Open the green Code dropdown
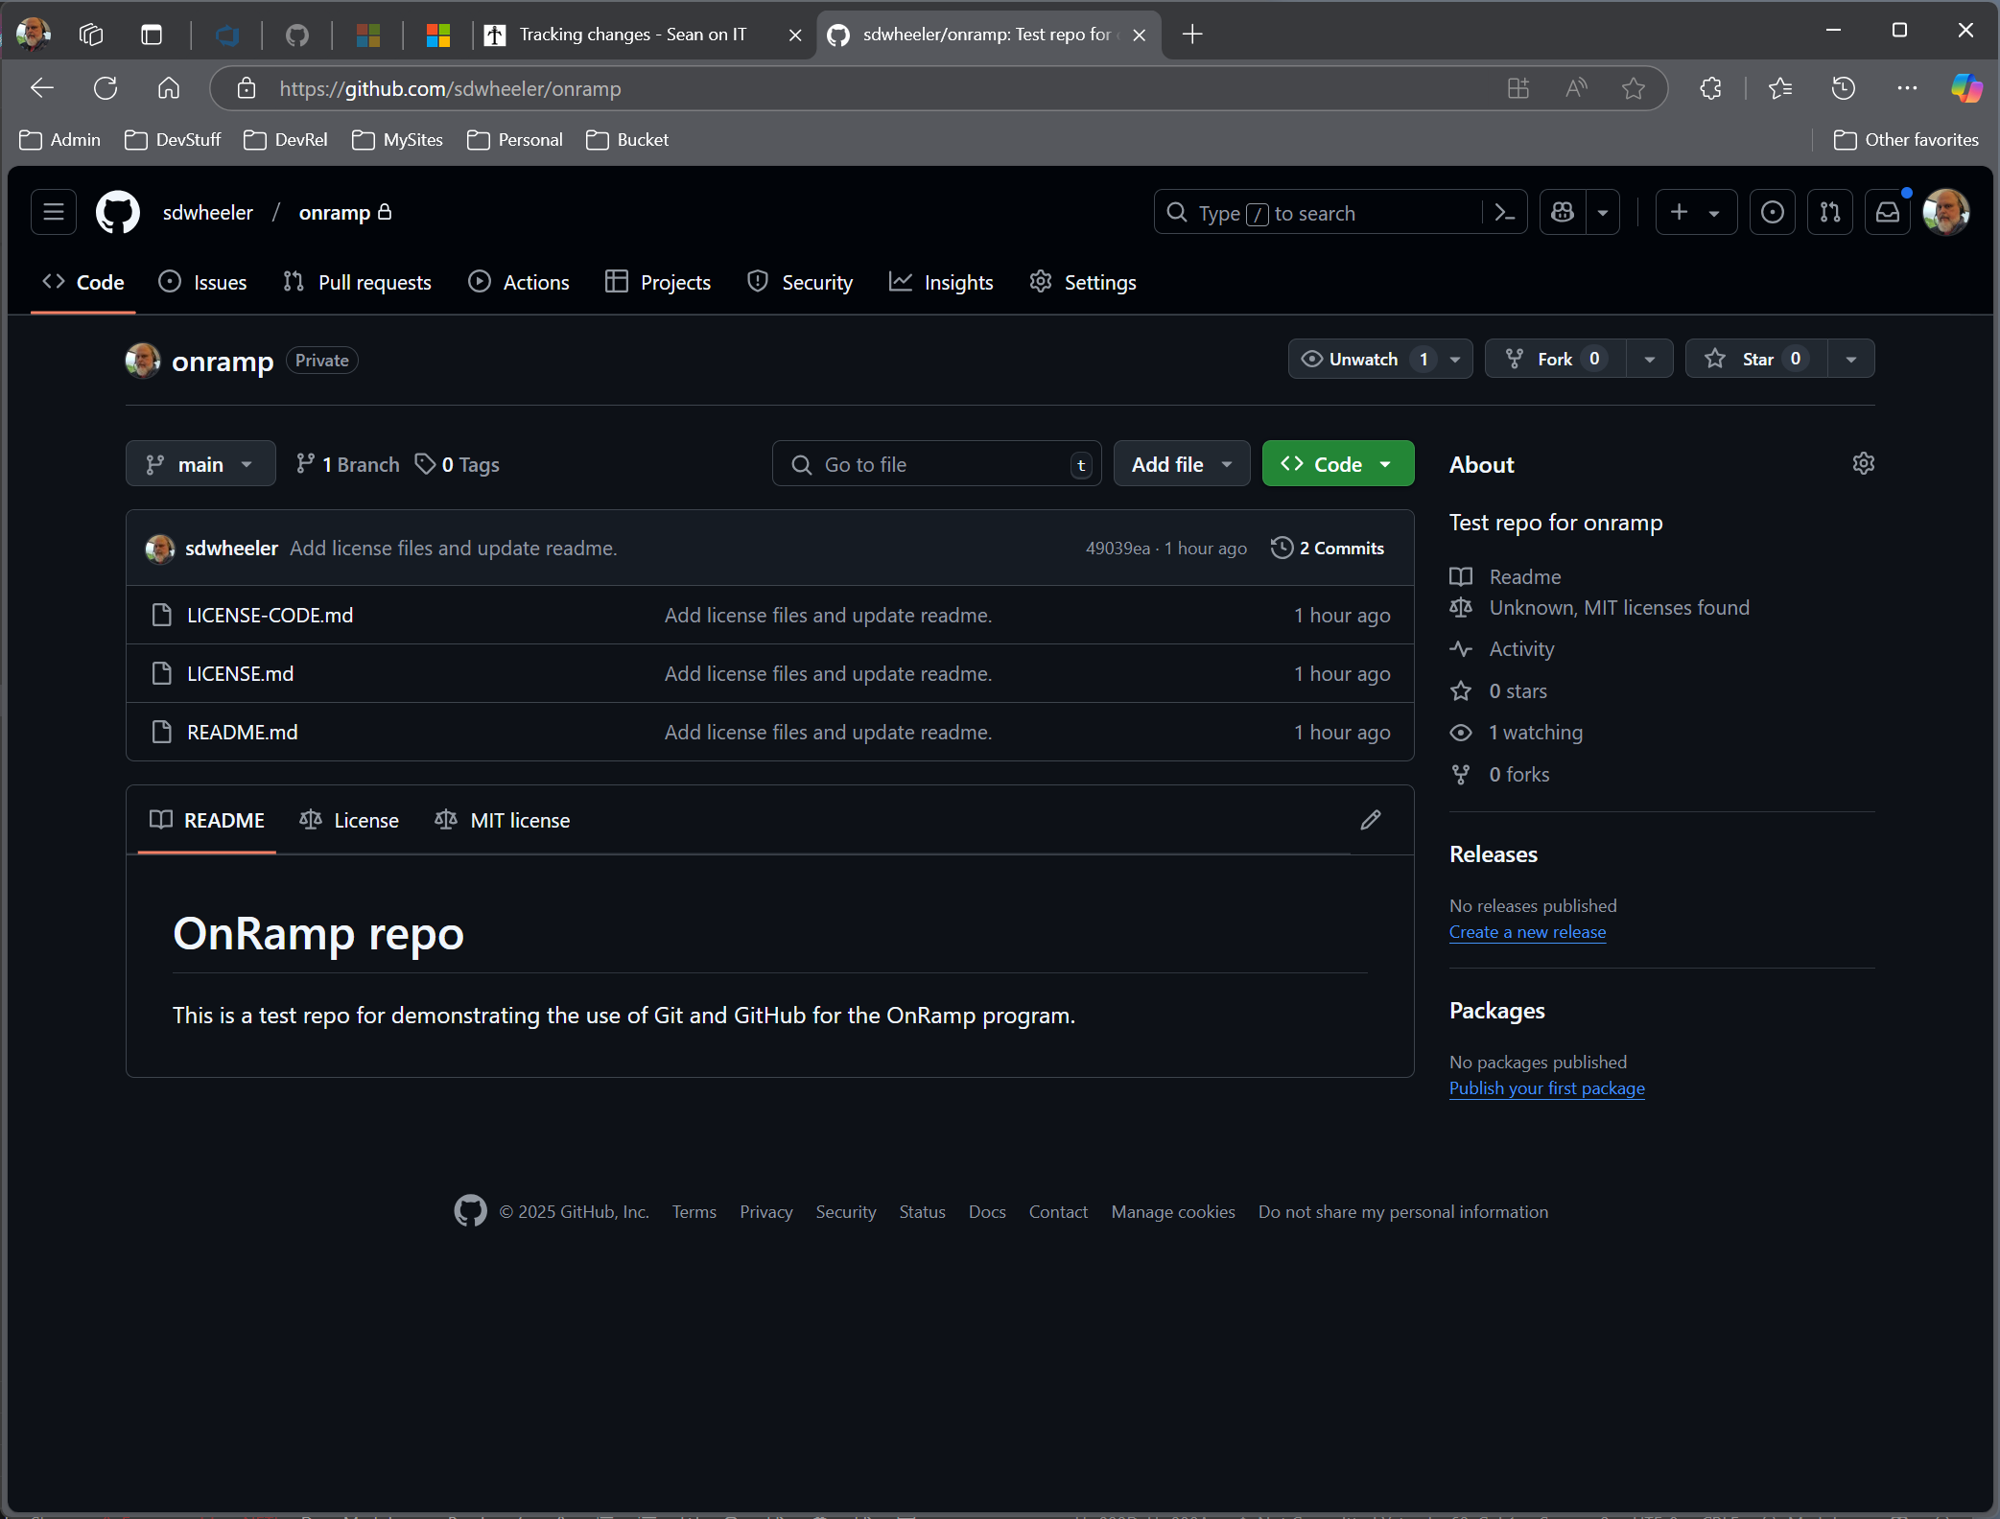 1337,463
